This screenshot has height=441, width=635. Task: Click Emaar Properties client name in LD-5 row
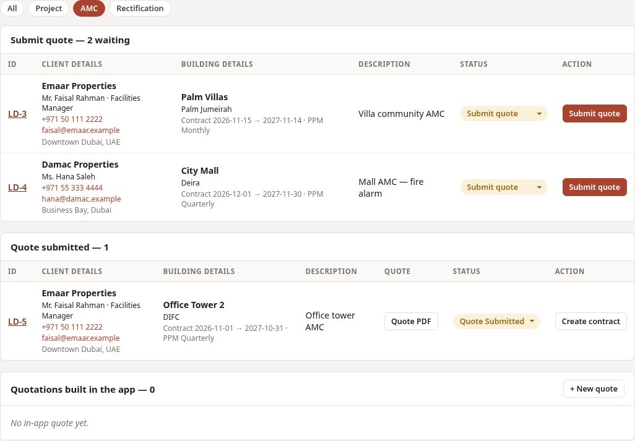tap(79, 293)
